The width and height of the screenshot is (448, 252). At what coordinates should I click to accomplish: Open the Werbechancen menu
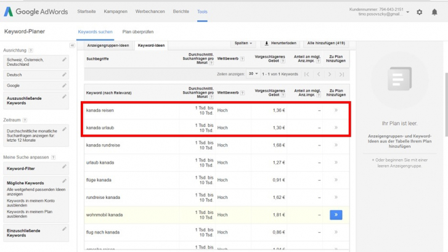pyautogui.click(x=150, y=12)
